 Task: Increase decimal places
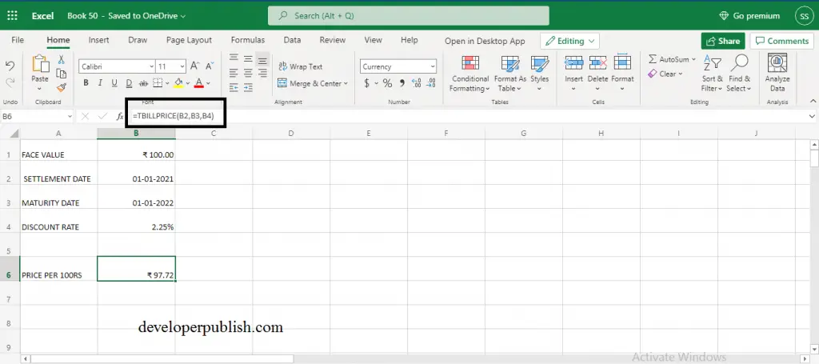tap(416, 82)
